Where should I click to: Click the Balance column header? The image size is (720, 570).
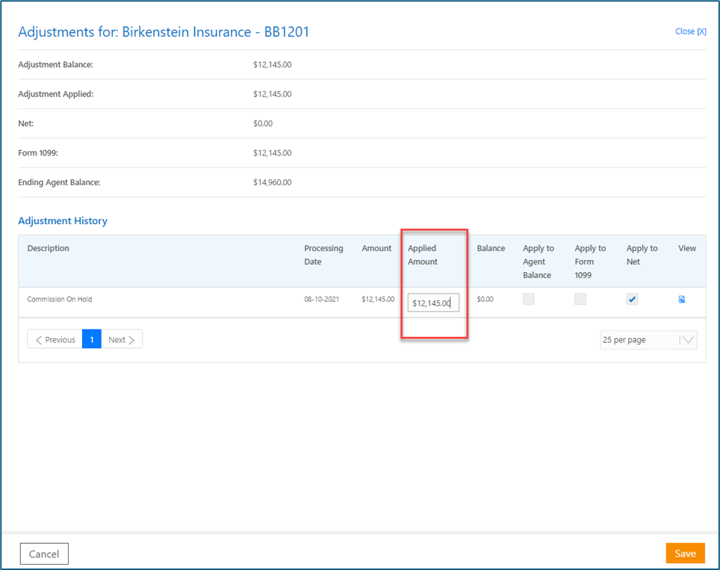click(x=491, y=248)
